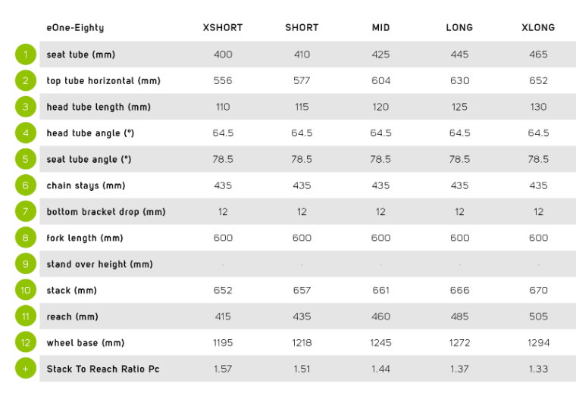Click the green circle numbered 8
576x399 pixels.
(x=26, y=238)
